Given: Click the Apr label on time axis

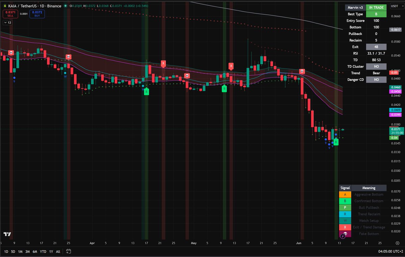Looking at the screenshot, I should (92, 243).
